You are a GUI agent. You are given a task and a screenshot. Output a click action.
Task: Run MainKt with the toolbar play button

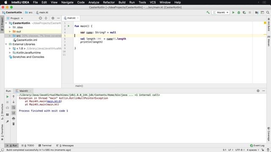[x=233, y=12]
